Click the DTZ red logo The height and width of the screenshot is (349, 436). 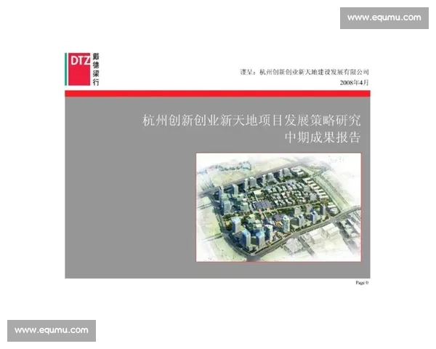79,69
